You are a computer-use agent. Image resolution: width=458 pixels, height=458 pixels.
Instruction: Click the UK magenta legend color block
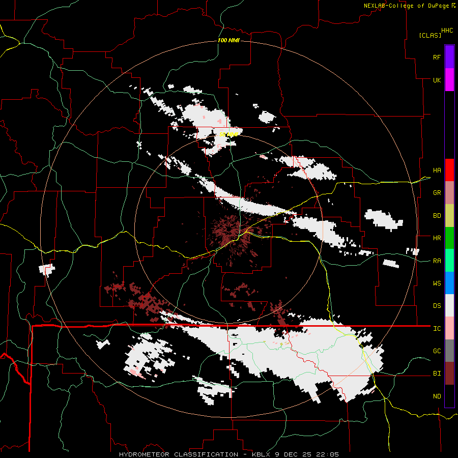coord(449,80)
